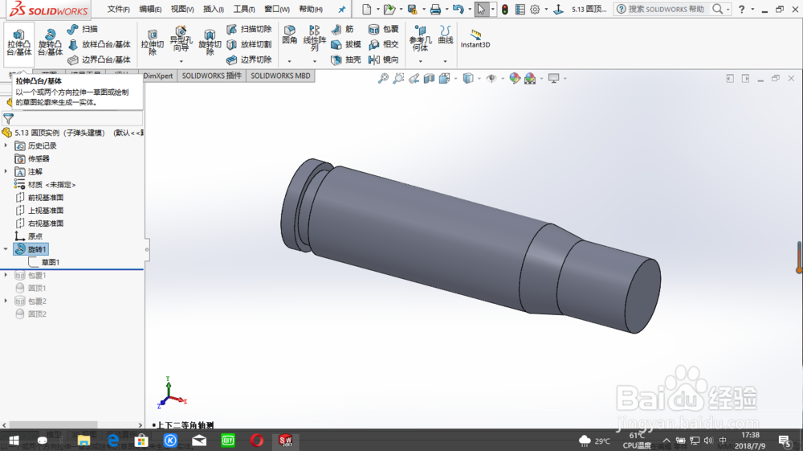Choose the Swept Boss (扫描) tool
The image size is (803, 451).
(83, 29)
